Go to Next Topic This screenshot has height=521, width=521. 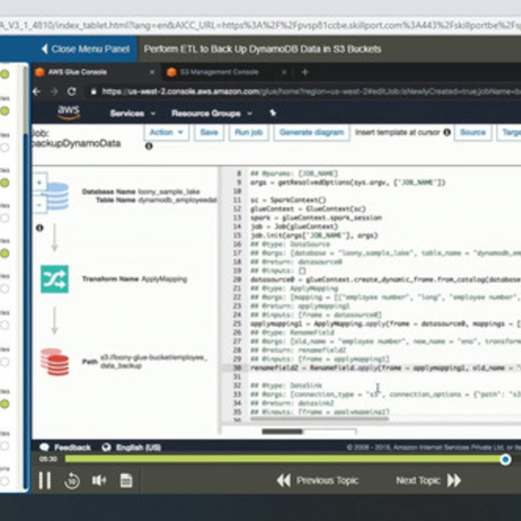pos(429,481)
